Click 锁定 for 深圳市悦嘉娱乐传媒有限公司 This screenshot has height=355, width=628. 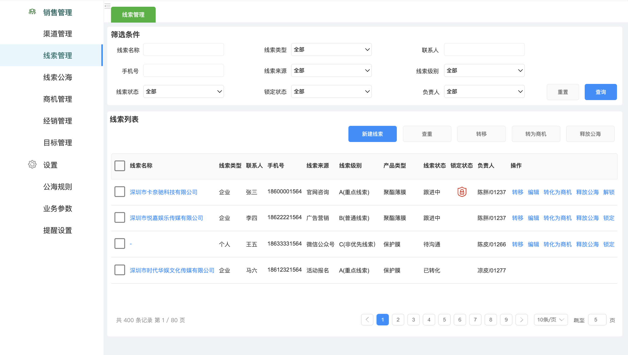click(609, 218)
